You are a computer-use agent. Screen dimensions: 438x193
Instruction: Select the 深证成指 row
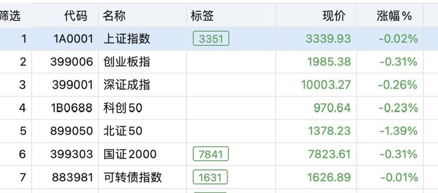tap(219, 85)
